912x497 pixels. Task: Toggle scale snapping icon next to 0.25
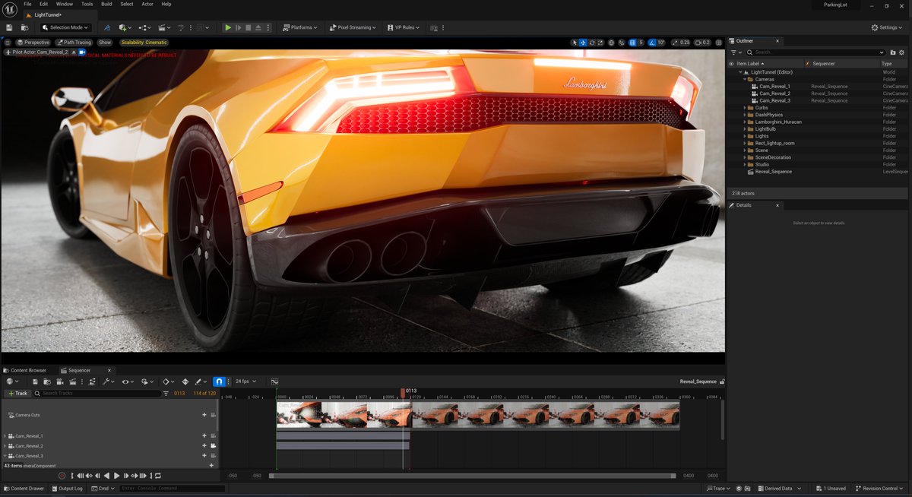675,43
